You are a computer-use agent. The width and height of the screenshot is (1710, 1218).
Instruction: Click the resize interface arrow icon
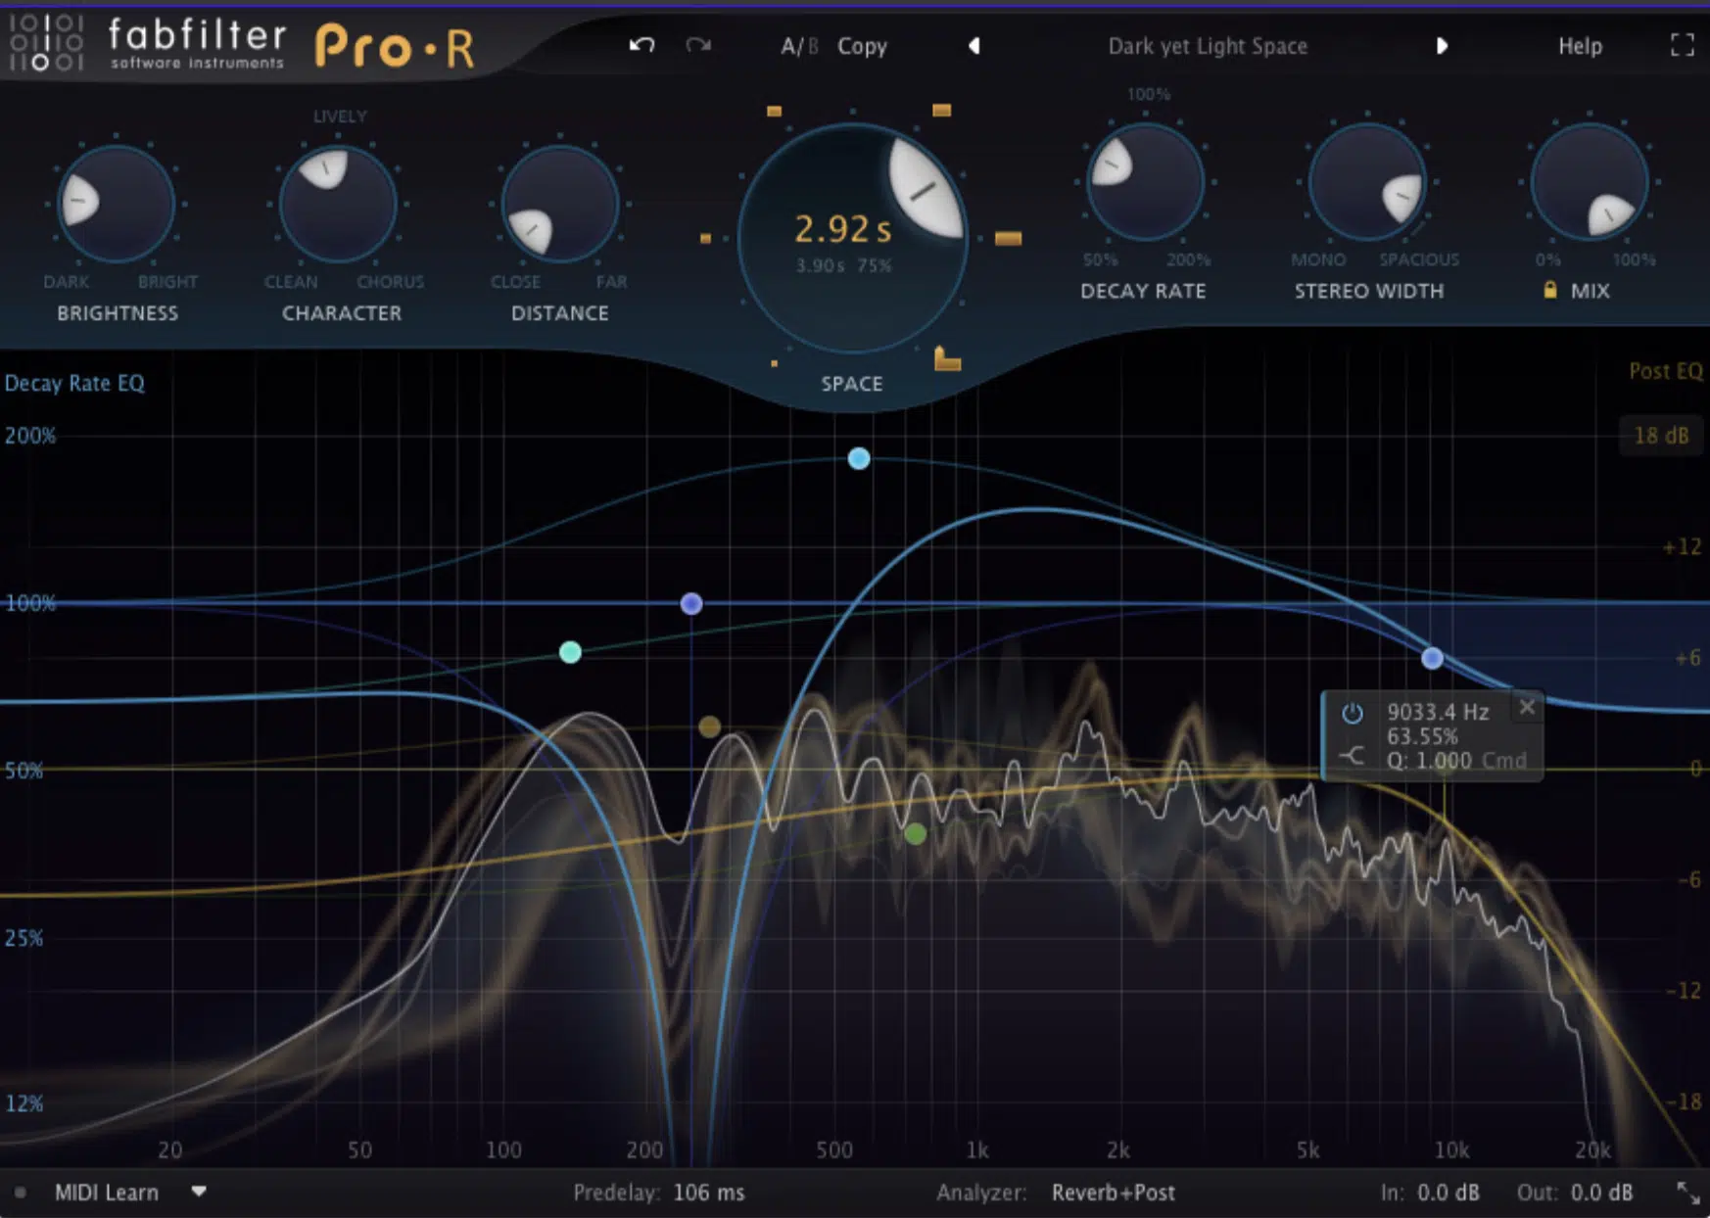[1688, 1193]
